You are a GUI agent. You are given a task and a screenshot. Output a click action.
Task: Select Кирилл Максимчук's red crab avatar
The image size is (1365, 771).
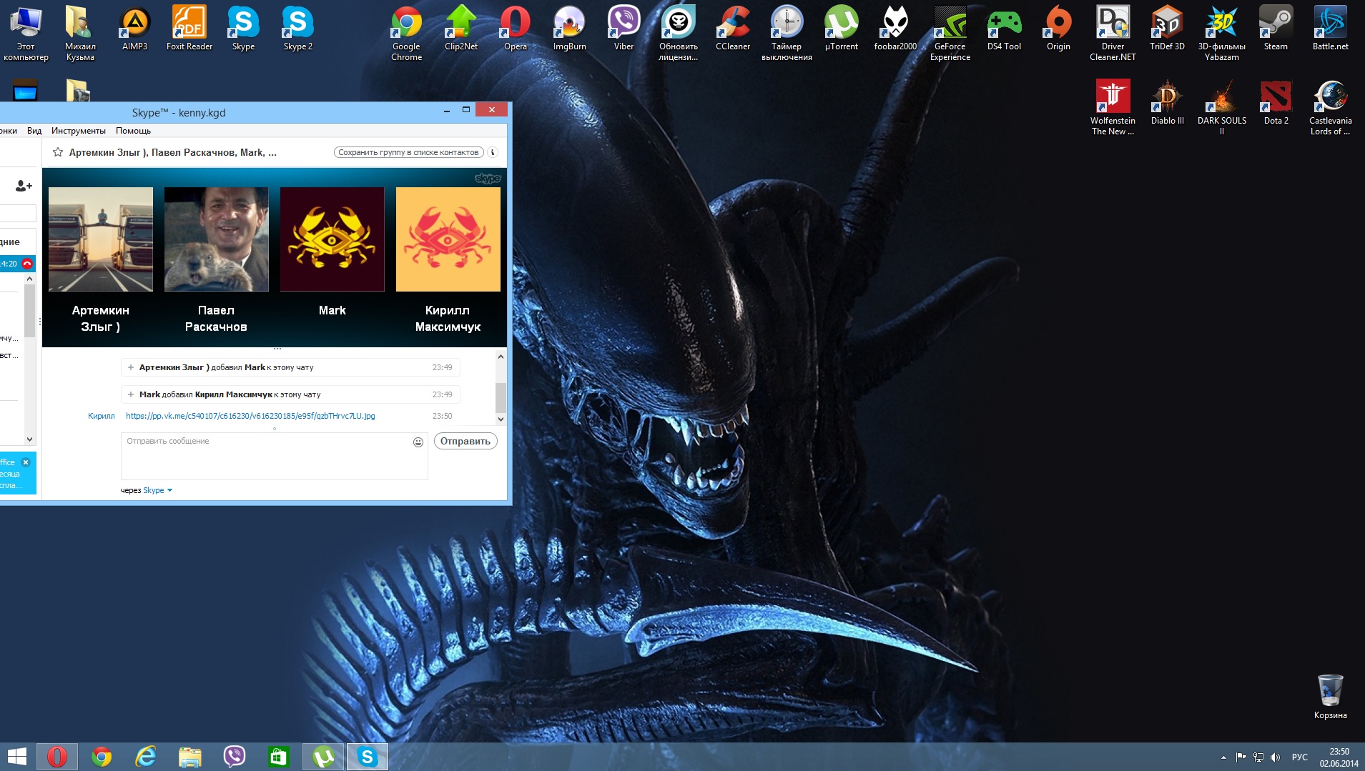[x=448, y=239]
